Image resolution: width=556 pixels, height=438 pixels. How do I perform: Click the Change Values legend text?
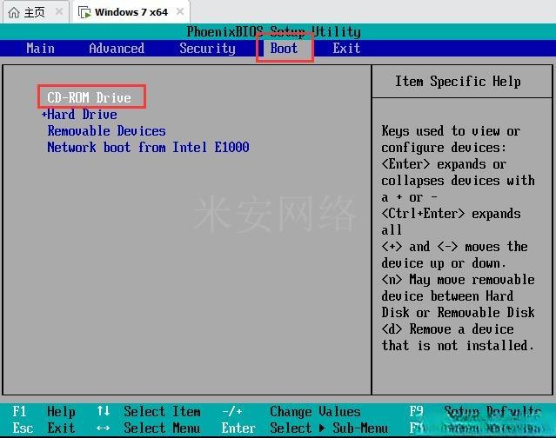[x=315, y=411]
